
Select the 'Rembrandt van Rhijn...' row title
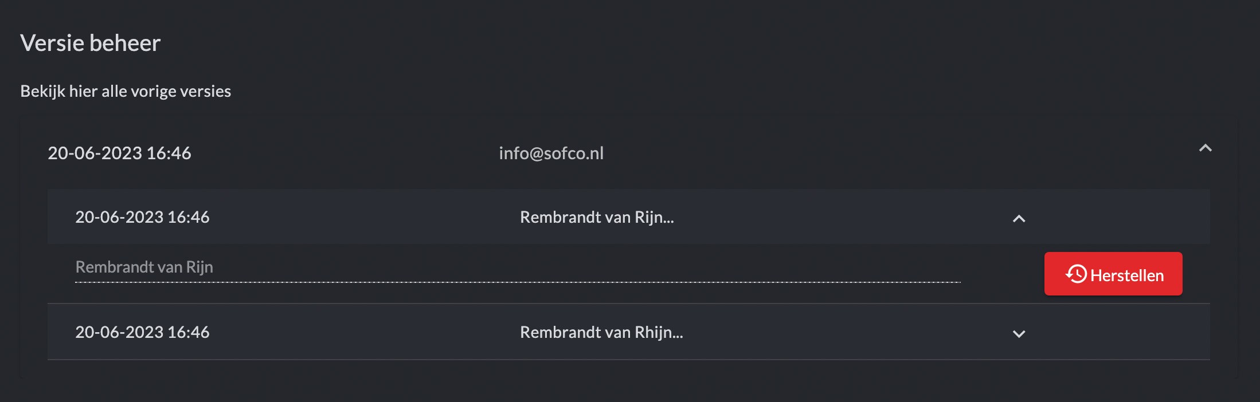601,333
